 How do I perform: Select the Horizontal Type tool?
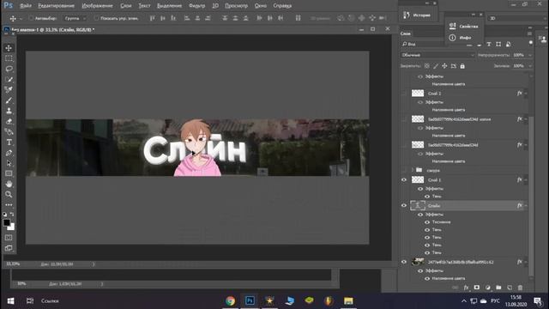point(9,142)
